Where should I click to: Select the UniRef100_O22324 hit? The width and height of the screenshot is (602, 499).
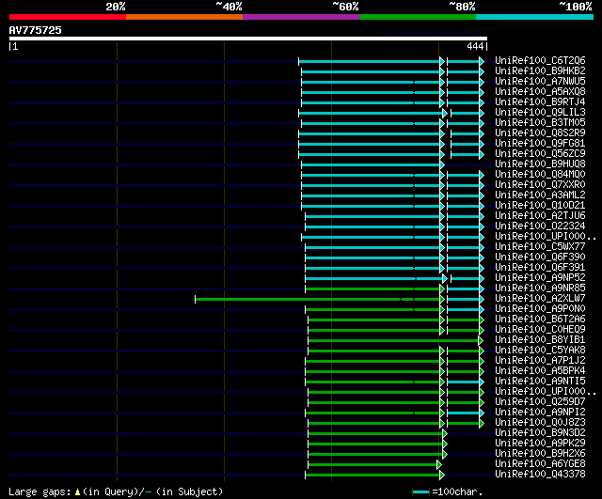(x=540, y=226)
